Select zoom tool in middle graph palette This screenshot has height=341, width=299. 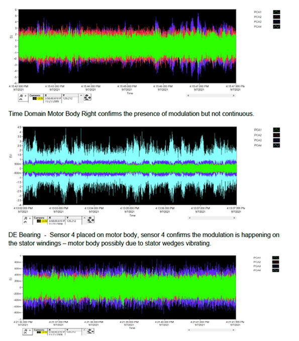26,219
